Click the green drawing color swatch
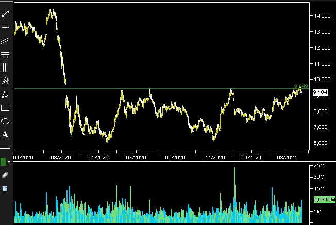Viewport: 336px width, 225px height. (3, 162)
